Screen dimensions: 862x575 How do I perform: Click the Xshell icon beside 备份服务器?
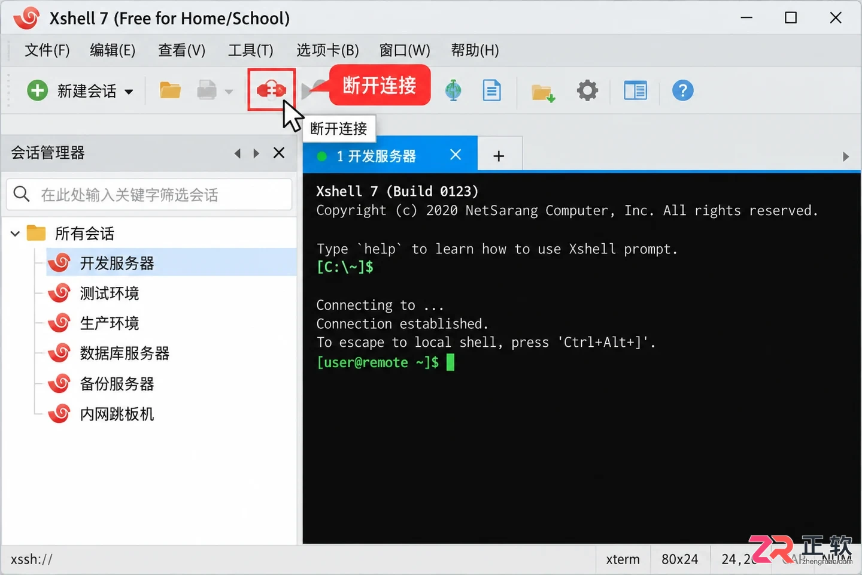(x=59, y=383)
